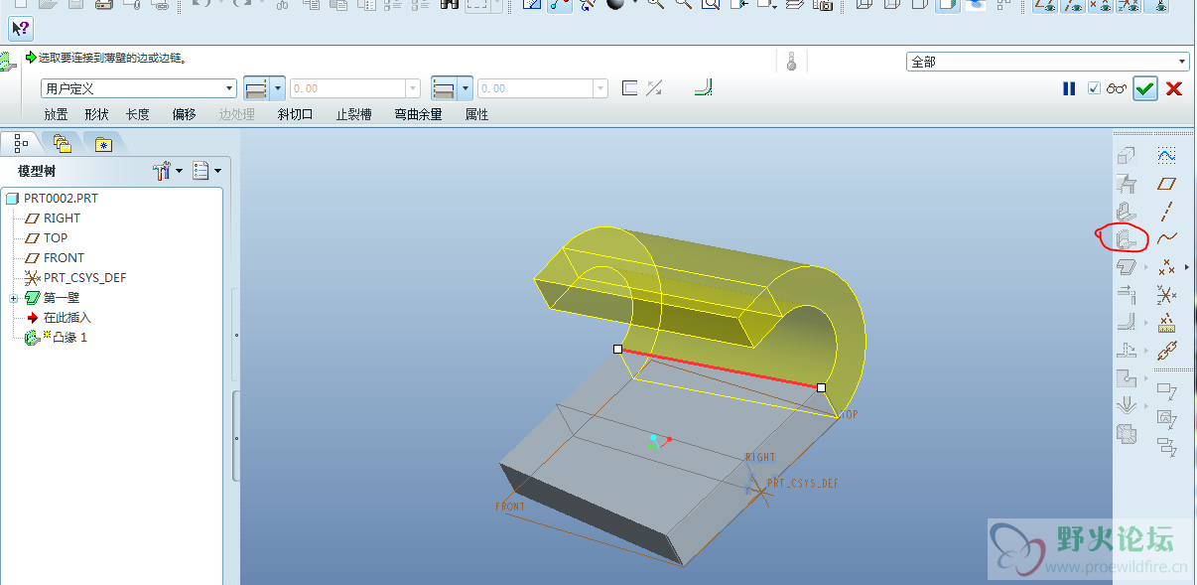Open dropdown arrow beside model tree settings icon
1197x585 pixels.
point(179,171)
